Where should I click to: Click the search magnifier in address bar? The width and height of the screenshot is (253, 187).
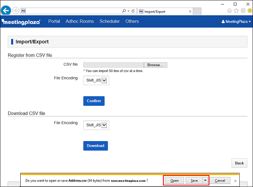pyautogui.click(x=124, y=11)
